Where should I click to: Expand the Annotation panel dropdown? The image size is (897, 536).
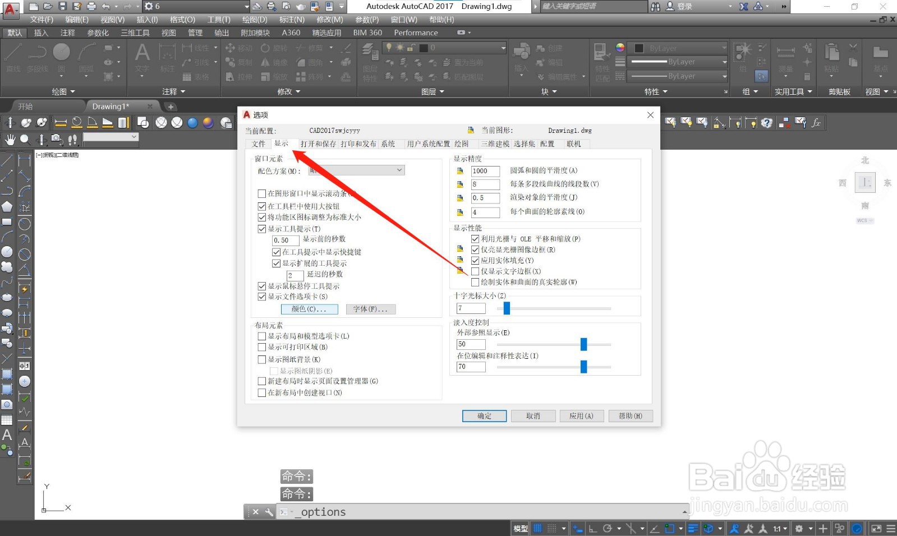coord(173,91)
